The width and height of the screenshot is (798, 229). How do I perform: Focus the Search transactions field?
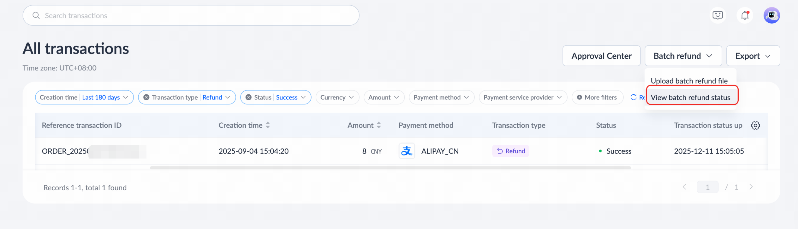(191, 15)
